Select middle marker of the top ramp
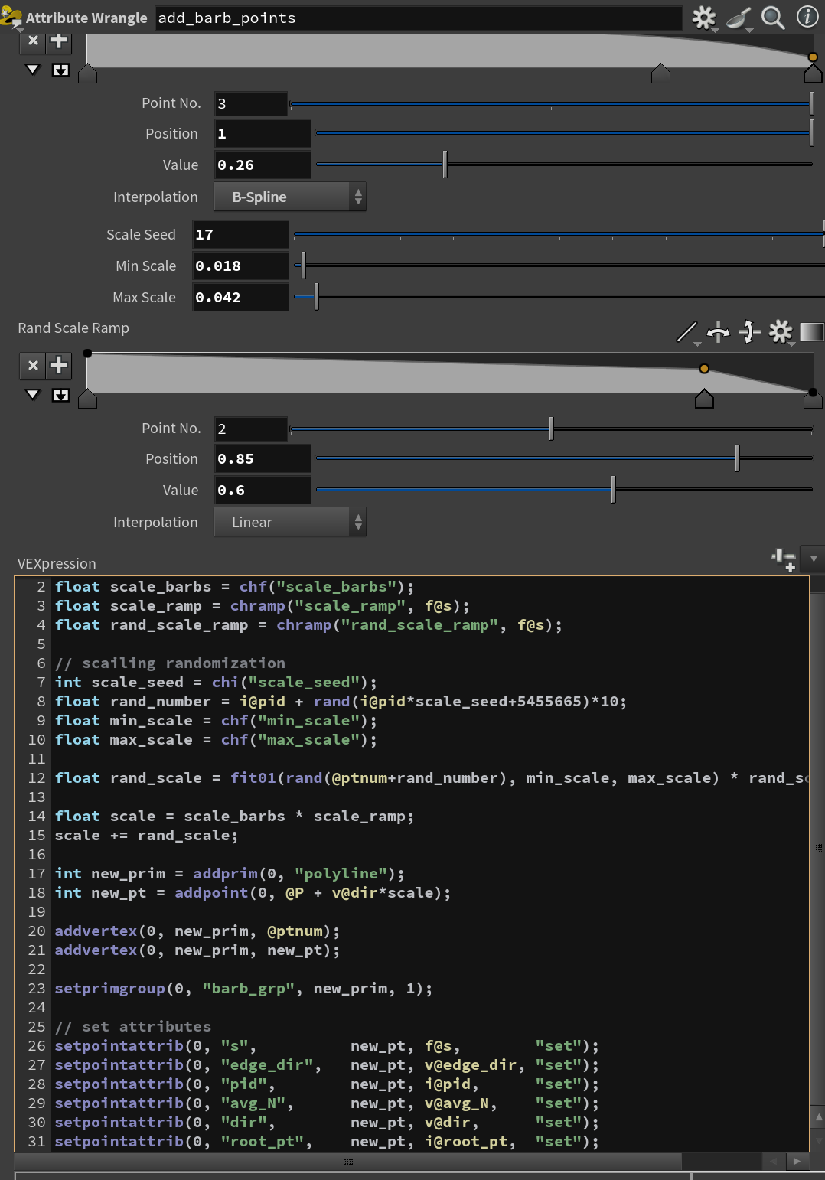Image resolution: width=825 pixels, height=1180 pixels. tap(660, 73)
